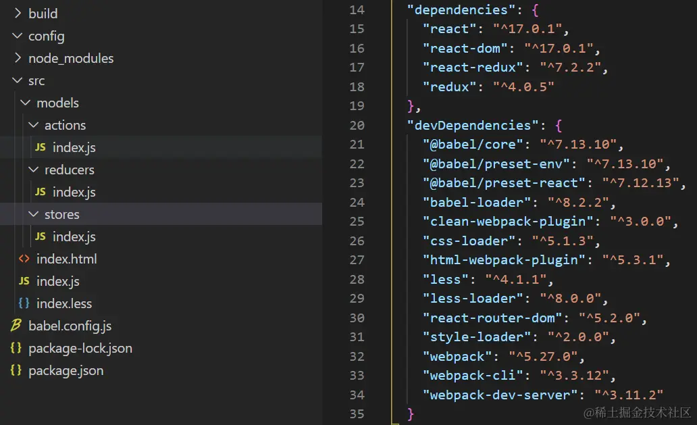Open index.js inside stores folder
The width and height of the screenshot is (697, 425).
74,237
